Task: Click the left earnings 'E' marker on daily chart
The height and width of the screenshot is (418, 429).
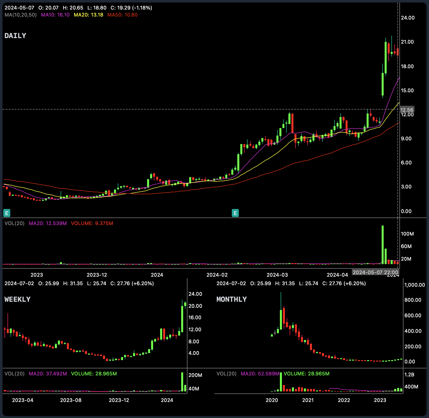Action: (x=7, y=213)
